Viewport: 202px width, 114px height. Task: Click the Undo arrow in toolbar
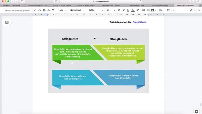point(35,10)
